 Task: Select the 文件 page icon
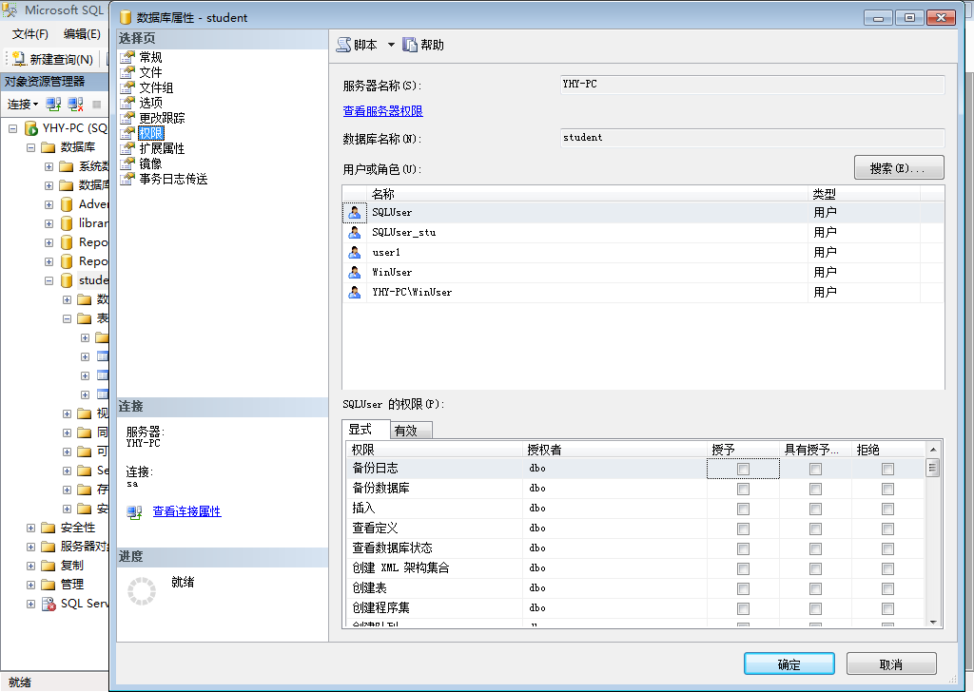click(127, 72)
